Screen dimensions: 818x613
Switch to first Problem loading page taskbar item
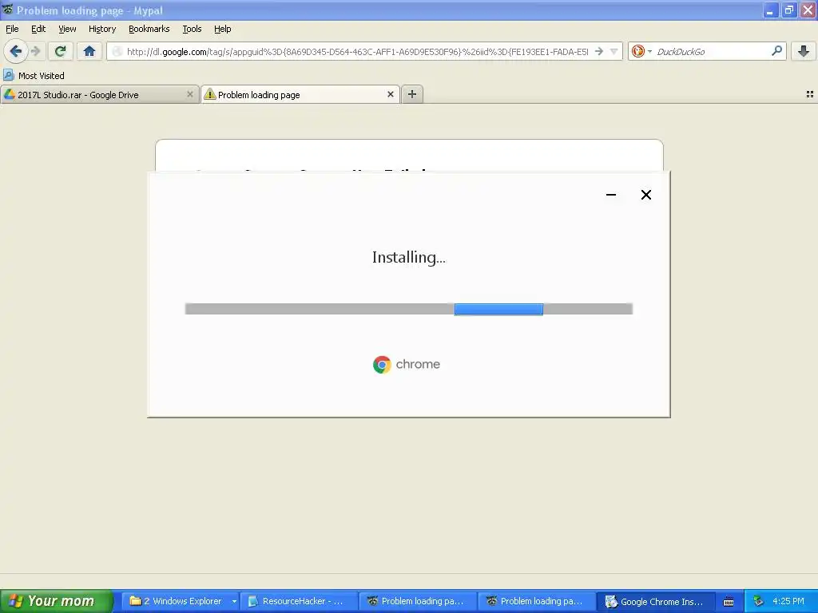(x=419, y=601)
